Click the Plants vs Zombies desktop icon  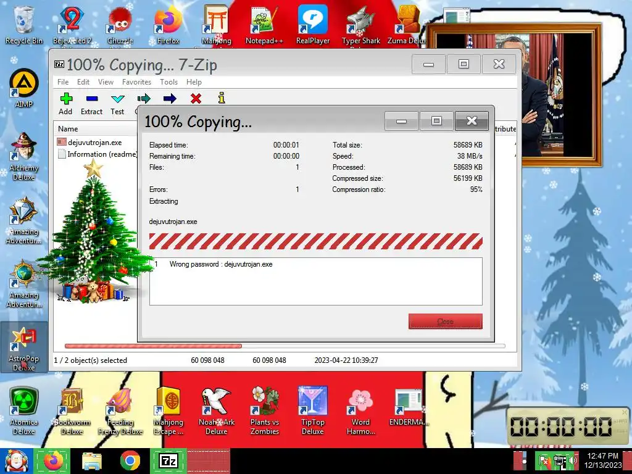pyautogui.click(x=264, y=411)
